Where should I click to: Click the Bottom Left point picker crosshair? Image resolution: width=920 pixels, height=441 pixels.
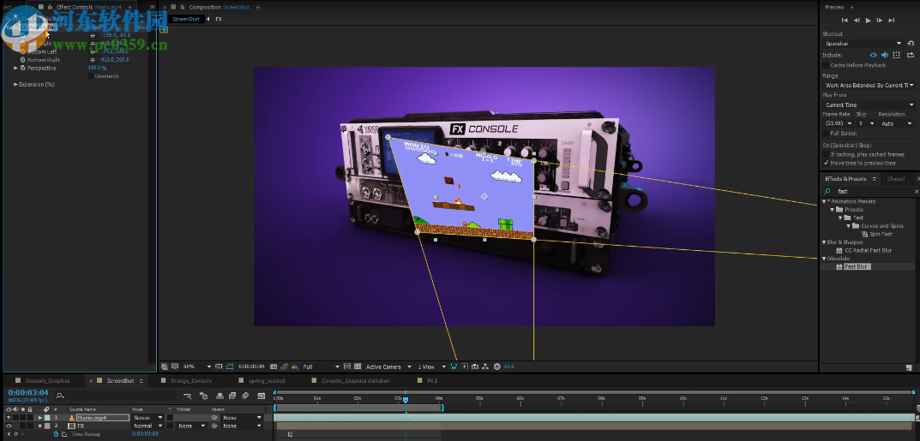coord(93,51)
